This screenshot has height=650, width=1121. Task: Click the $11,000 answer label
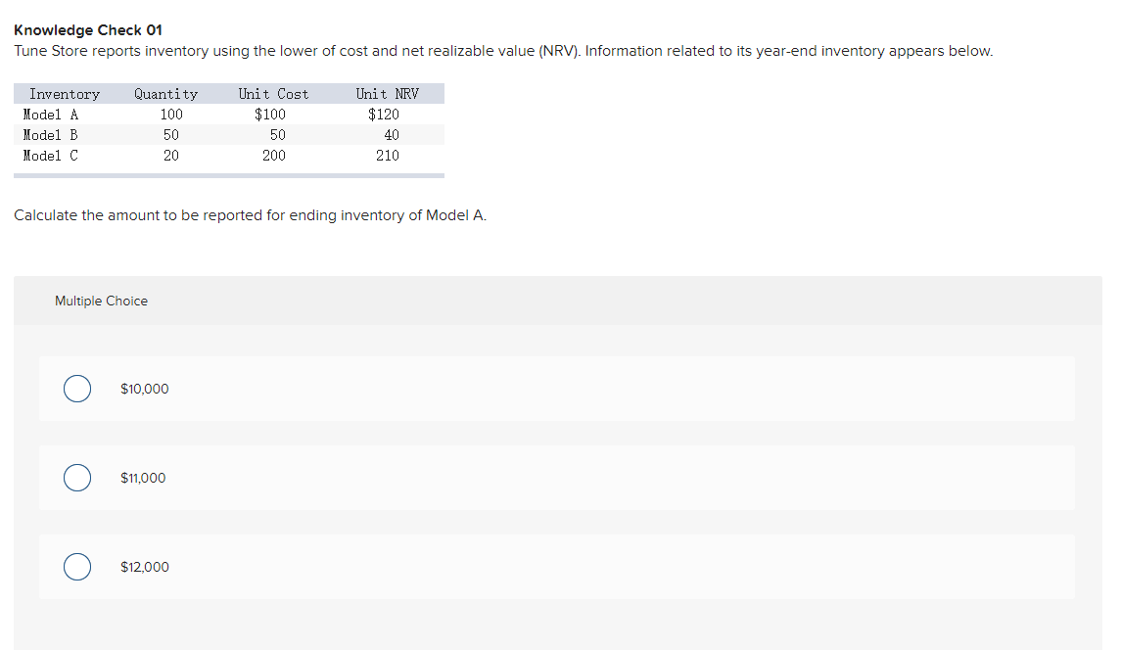142,478
